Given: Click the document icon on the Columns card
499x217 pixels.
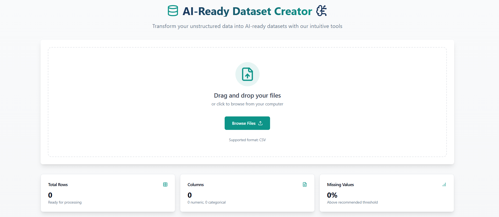Looking at the screenshot, I should tap(305, 184).
